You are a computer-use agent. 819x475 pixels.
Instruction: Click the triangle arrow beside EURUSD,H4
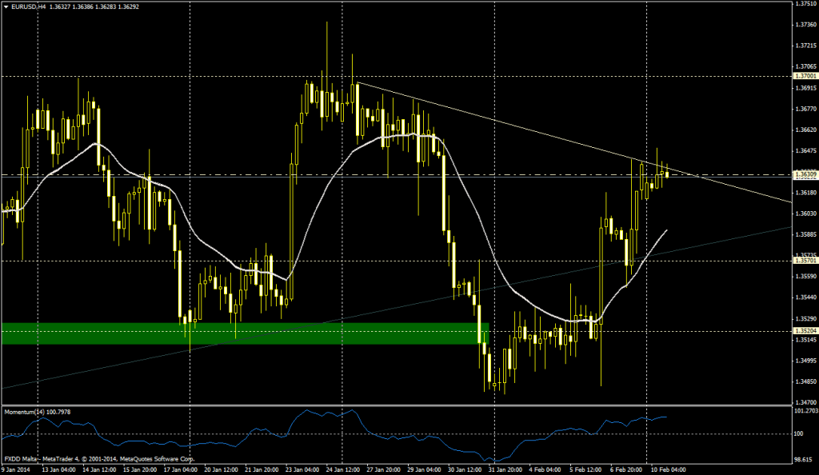click(x=6, y=6)
